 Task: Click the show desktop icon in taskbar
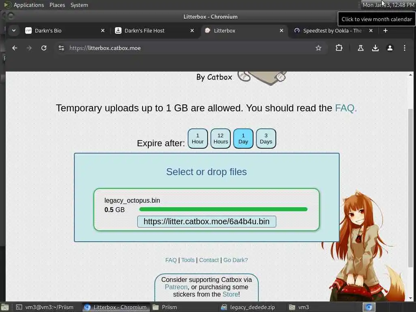[x=4, y=307]
